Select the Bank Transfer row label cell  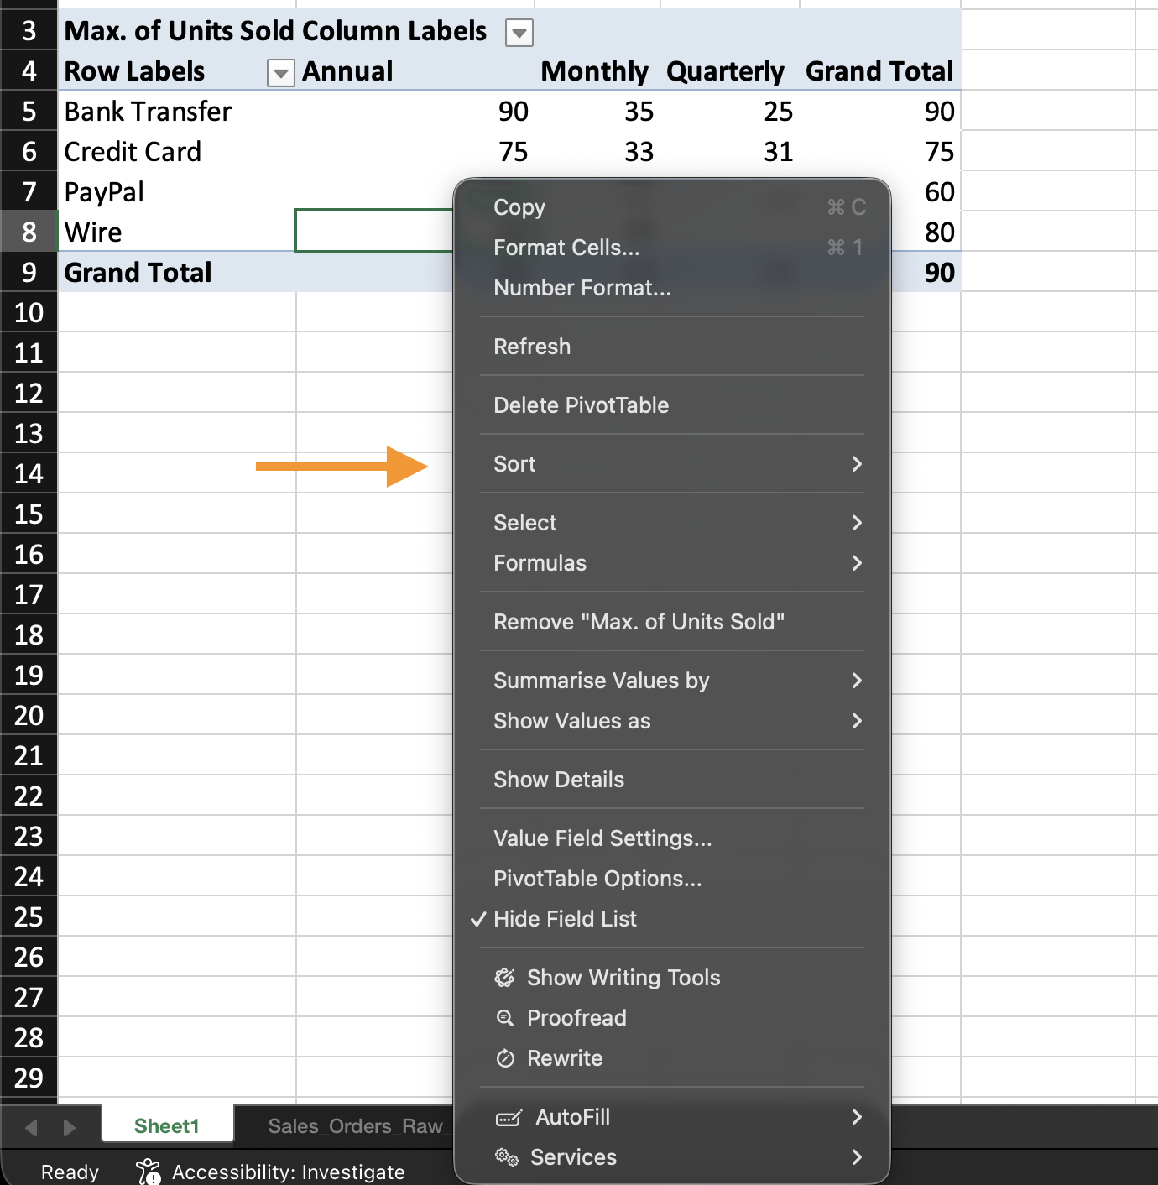coord(149,112)
